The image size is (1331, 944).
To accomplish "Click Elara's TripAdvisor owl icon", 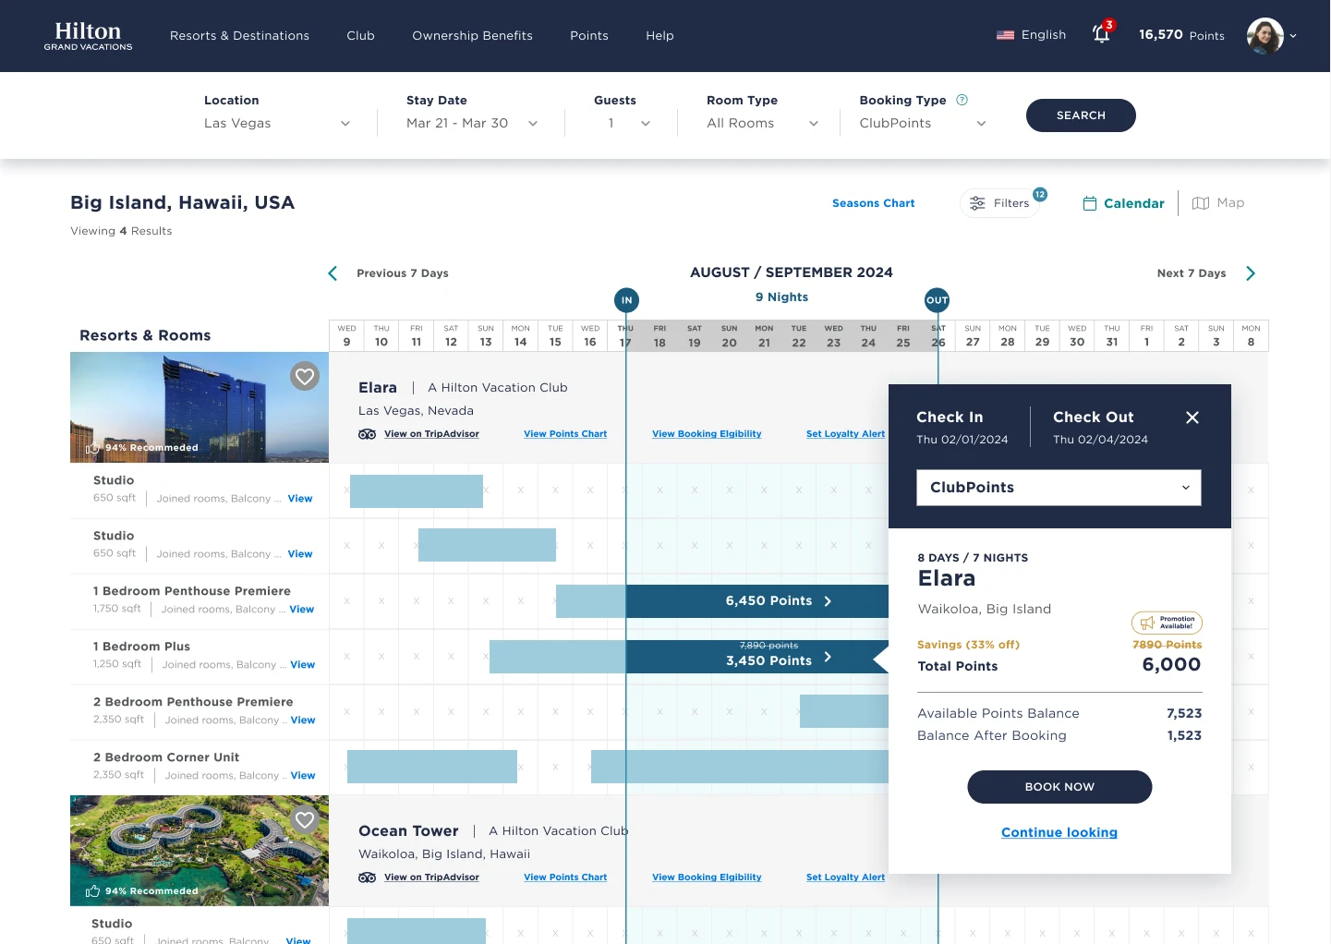I will tap(367, 434).
